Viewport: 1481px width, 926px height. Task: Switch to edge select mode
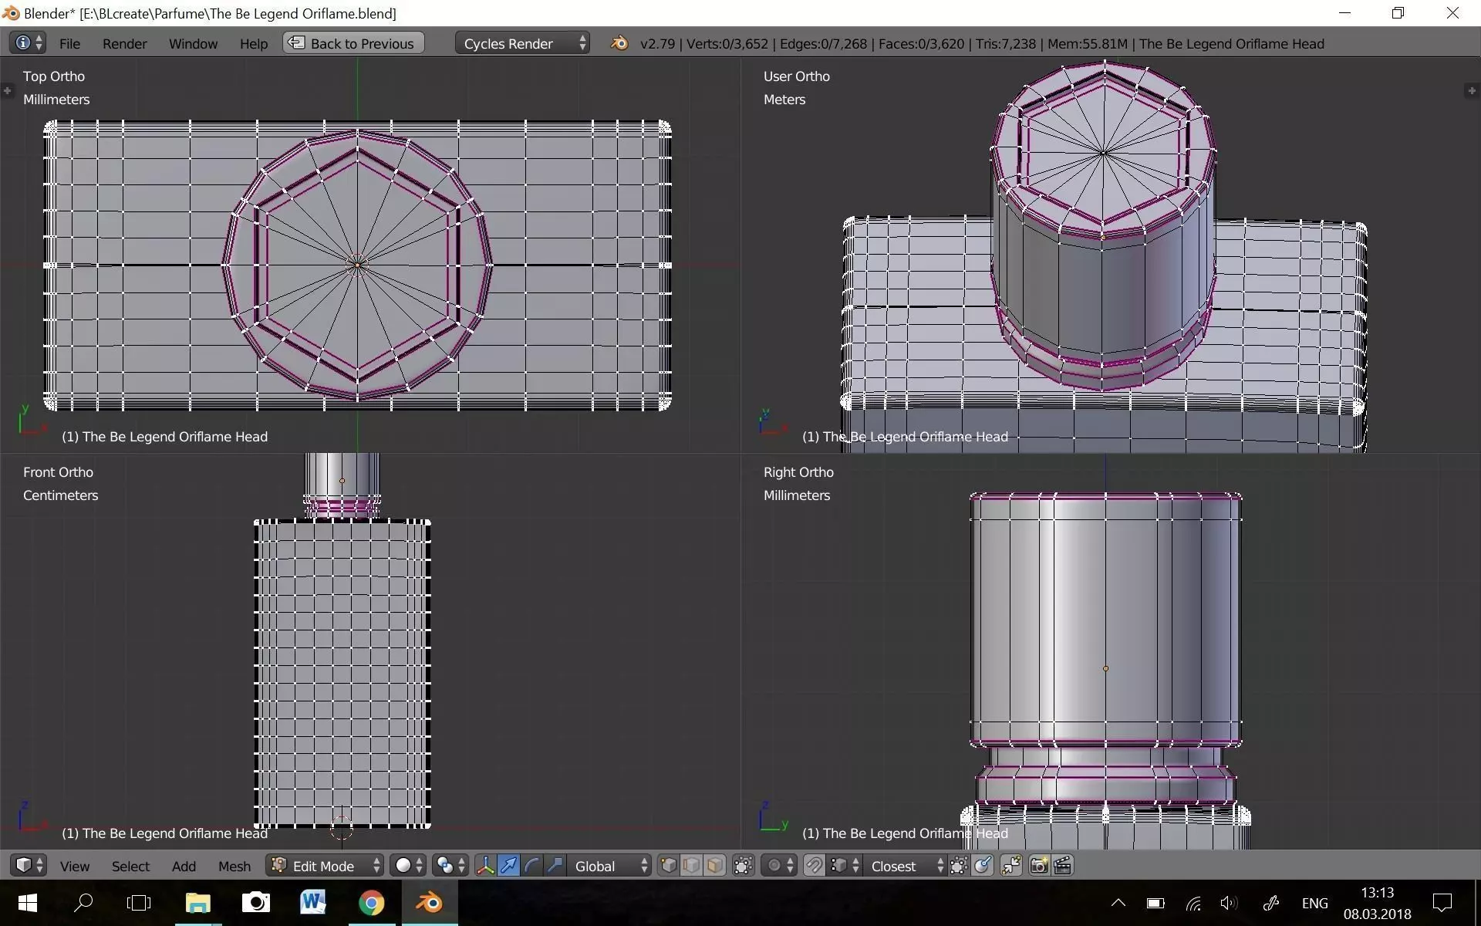692,866
